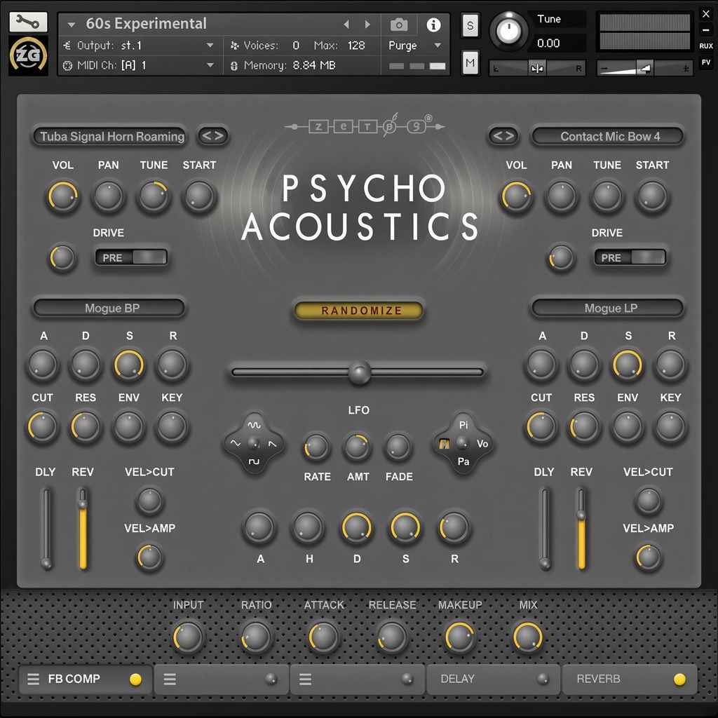Open FB COMP slot menu icon

(x=34, y=679)
